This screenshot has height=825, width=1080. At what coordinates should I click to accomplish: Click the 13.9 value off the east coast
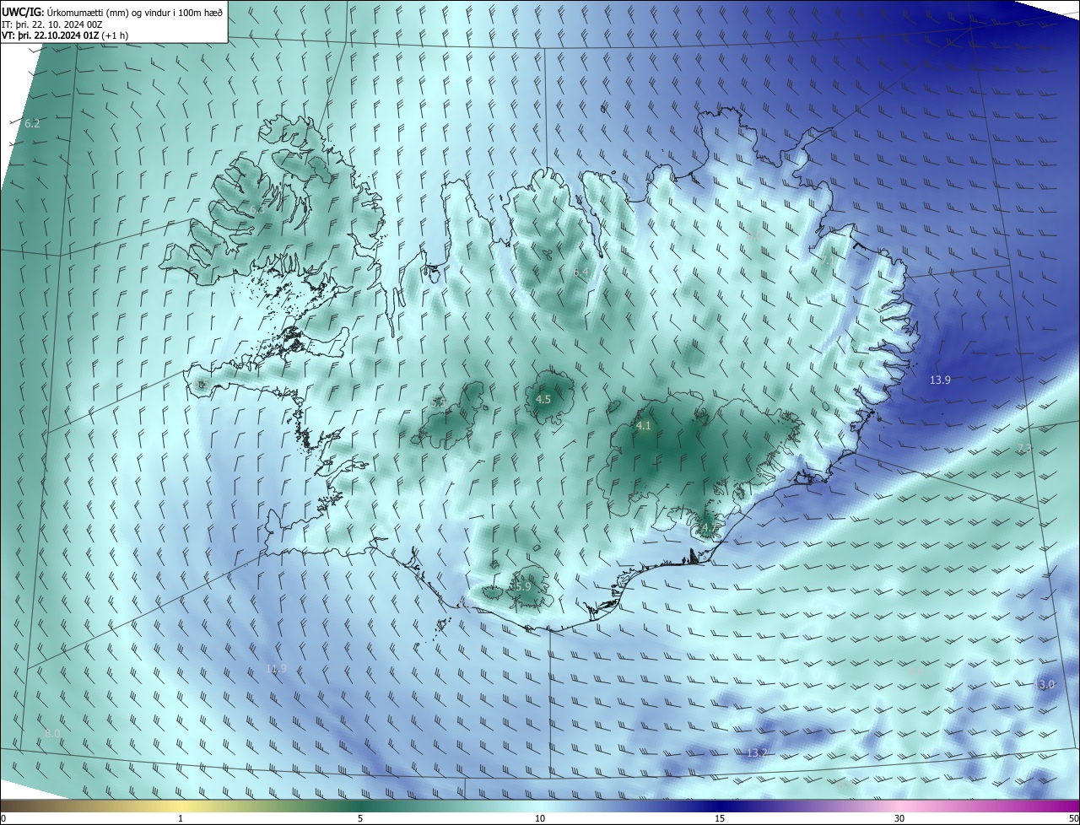940,380
